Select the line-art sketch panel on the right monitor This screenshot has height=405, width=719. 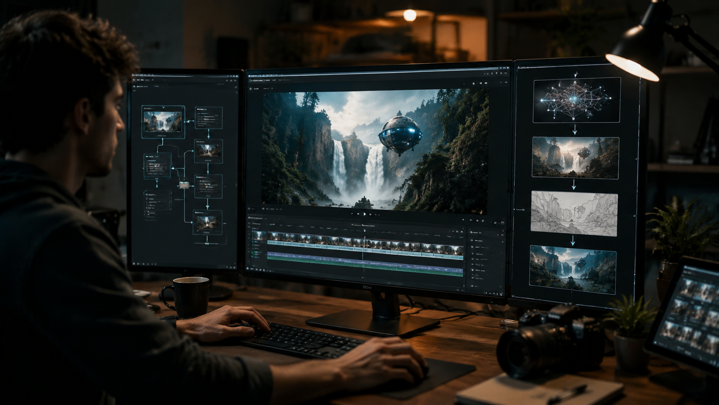(574, 213)
